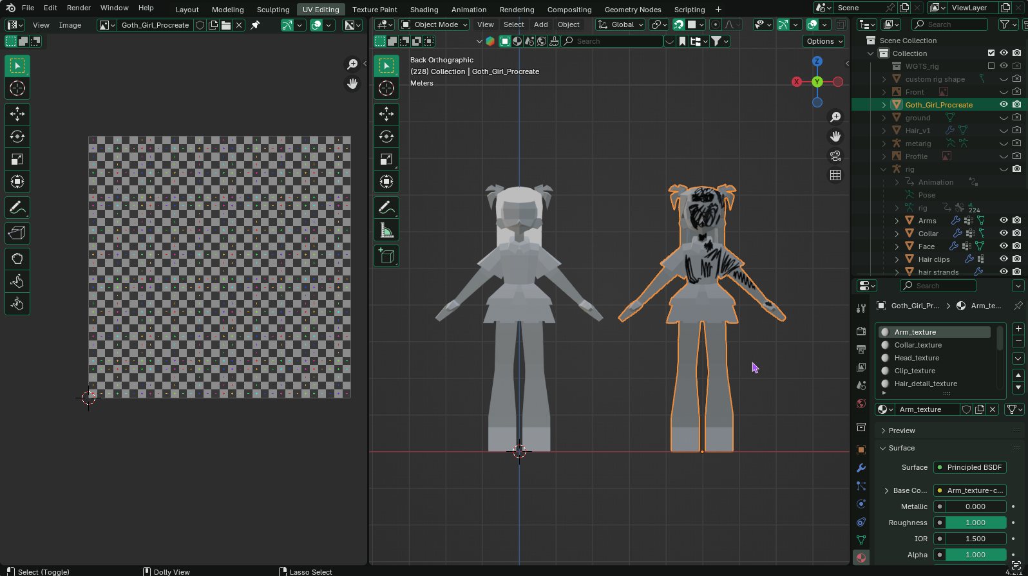This screenshot has width=1028, height=576.
Task: Unlink the Arm_texture material datablock
Action: tap(993, 409)
